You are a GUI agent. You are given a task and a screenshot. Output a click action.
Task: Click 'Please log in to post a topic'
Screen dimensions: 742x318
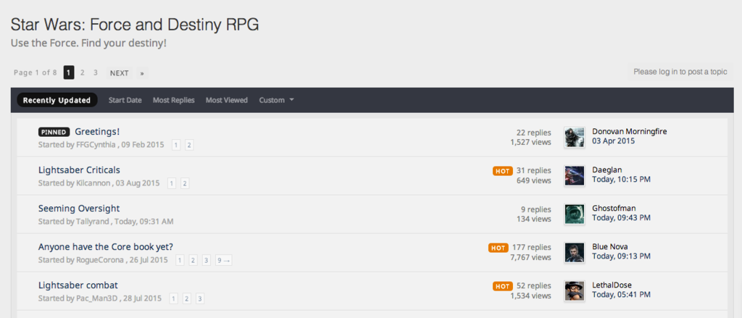click(x=680, y=72)
